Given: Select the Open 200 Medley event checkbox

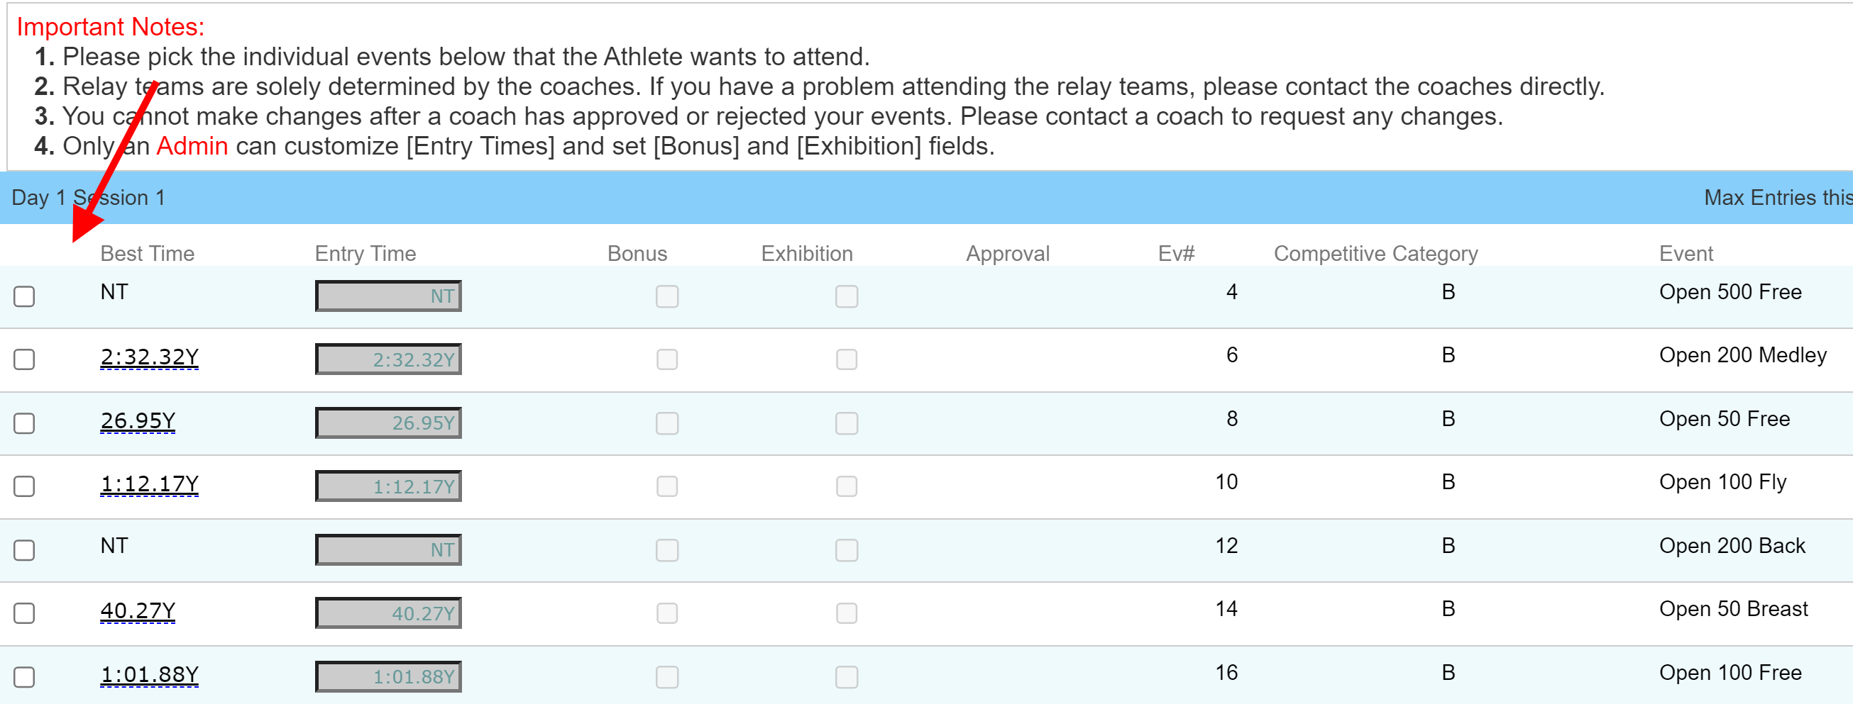Looking at the screenshot, I should 24,359.
